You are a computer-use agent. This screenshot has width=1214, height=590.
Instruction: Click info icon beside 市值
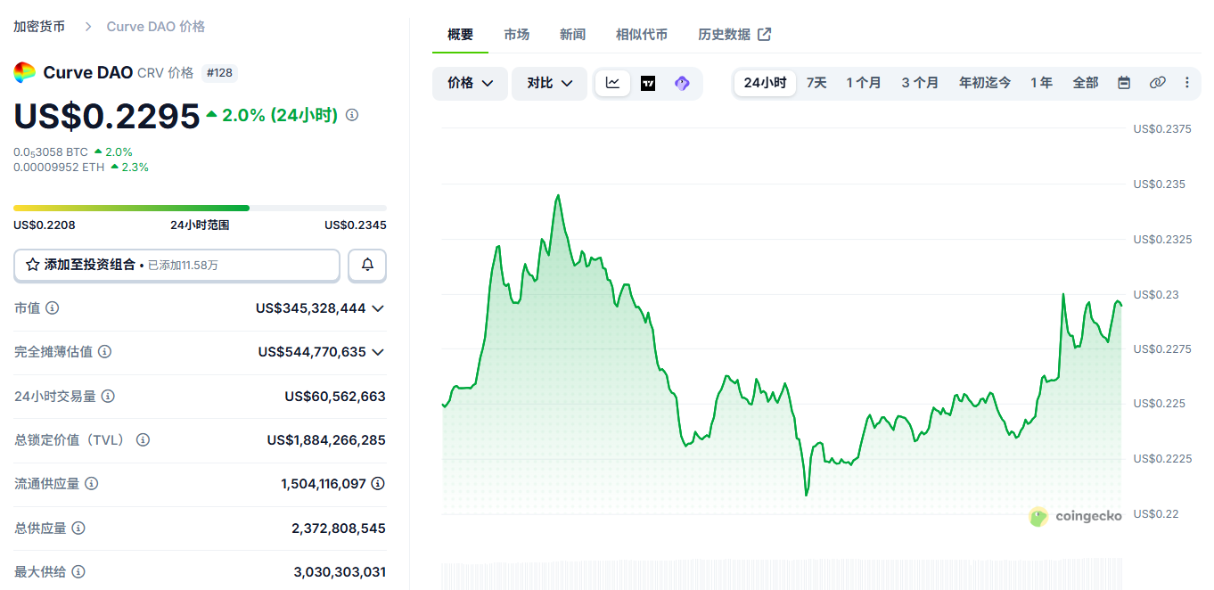click(53, 307)
